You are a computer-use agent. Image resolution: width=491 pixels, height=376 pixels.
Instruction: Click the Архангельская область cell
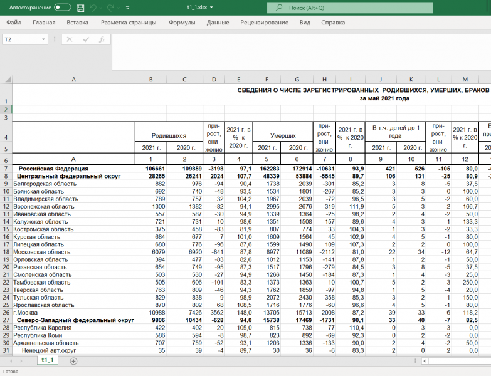point(73,343)
